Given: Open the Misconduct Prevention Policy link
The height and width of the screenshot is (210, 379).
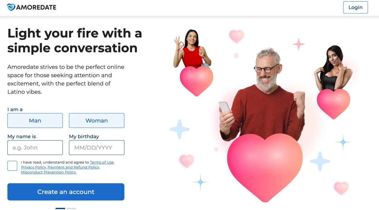Looking at the screenshot, I should coord(49,172).
